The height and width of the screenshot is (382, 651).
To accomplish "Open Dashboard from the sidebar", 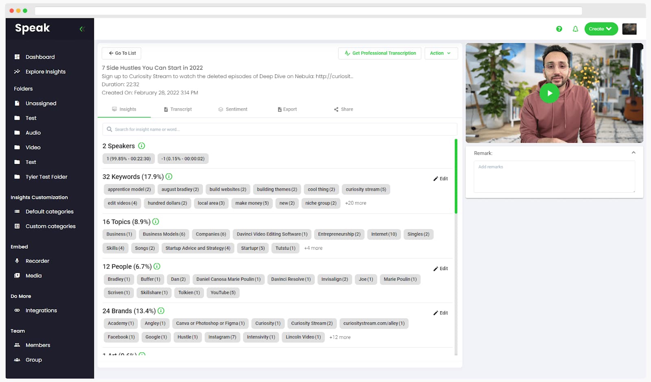I will 40,57.
